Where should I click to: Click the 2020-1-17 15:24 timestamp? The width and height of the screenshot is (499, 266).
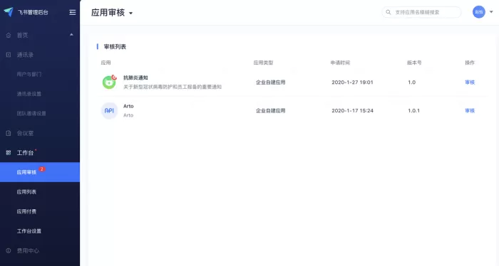352,111
